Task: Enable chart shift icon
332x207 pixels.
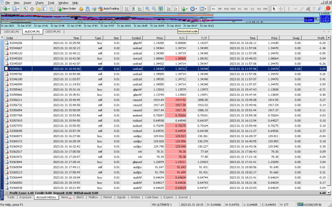Action: coord(175,8)
